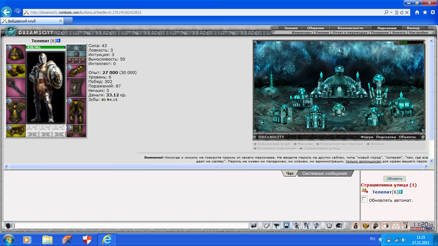
Task: Go to Вокзал location
Action: coord(377,144)
